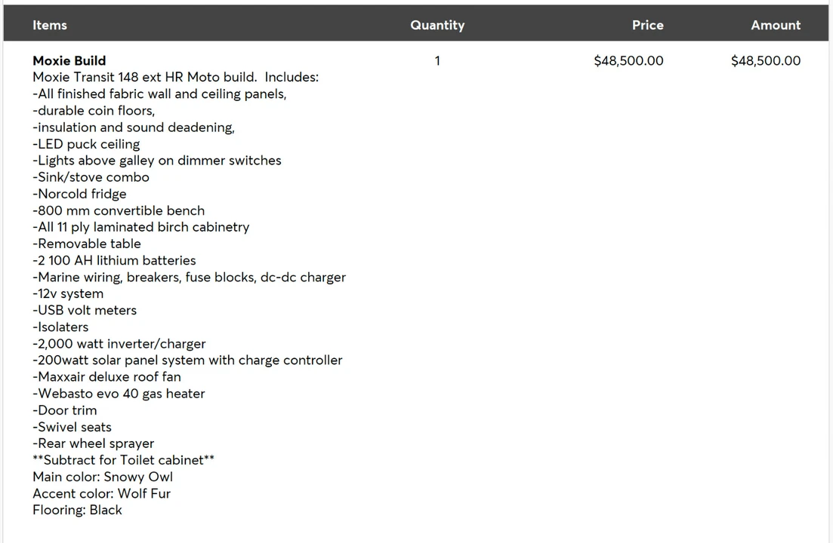Viewport: 833px width, 543px height.
Task: Select the Moxie Build item title
Action: click(x=69, y=60)
